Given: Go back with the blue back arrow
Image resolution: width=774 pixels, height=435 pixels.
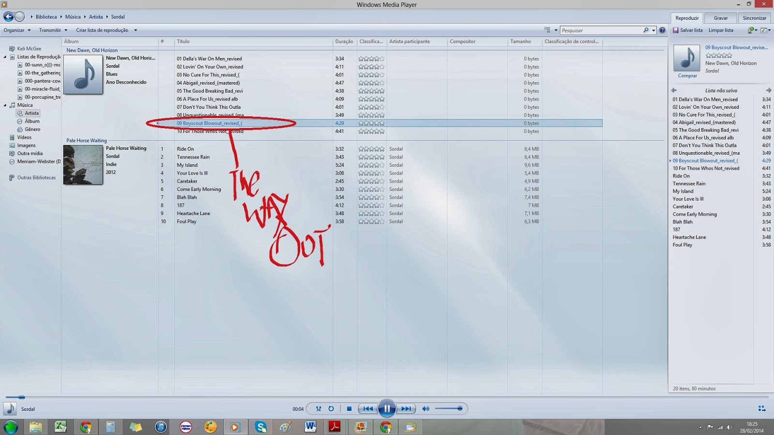Looking at the screenshot, I should (8, 17).
